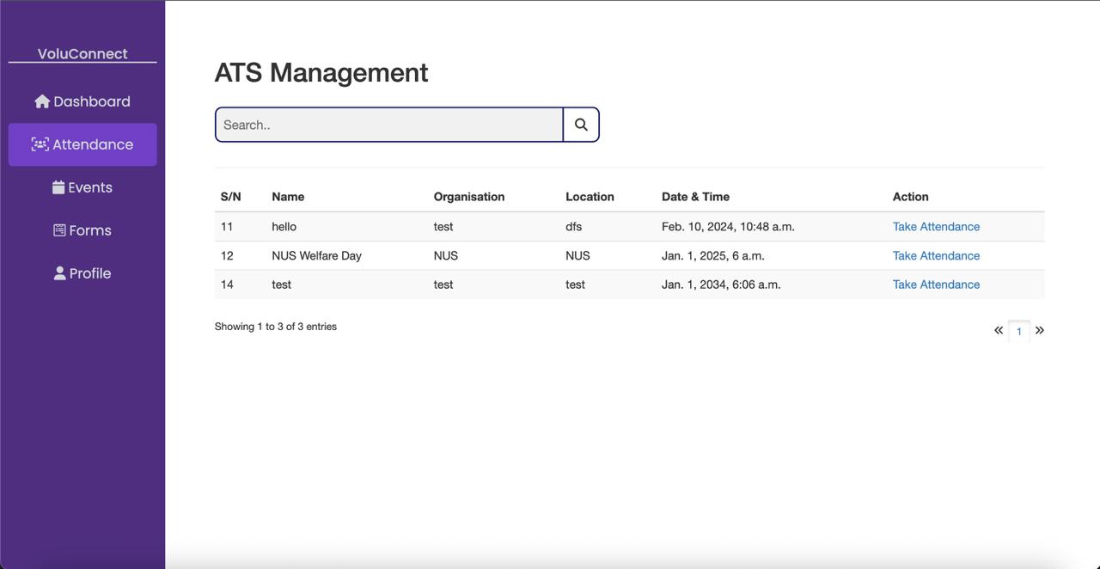Take Attendance for the hello event
This screenshot has width=1100, height=569.
[x=936, y=227]
